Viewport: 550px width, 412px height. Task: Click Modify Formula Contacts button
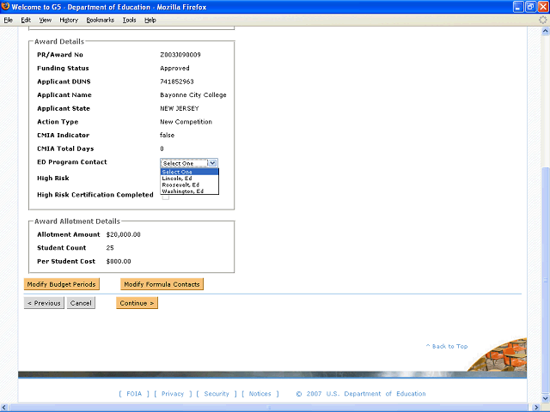[162, 284]
